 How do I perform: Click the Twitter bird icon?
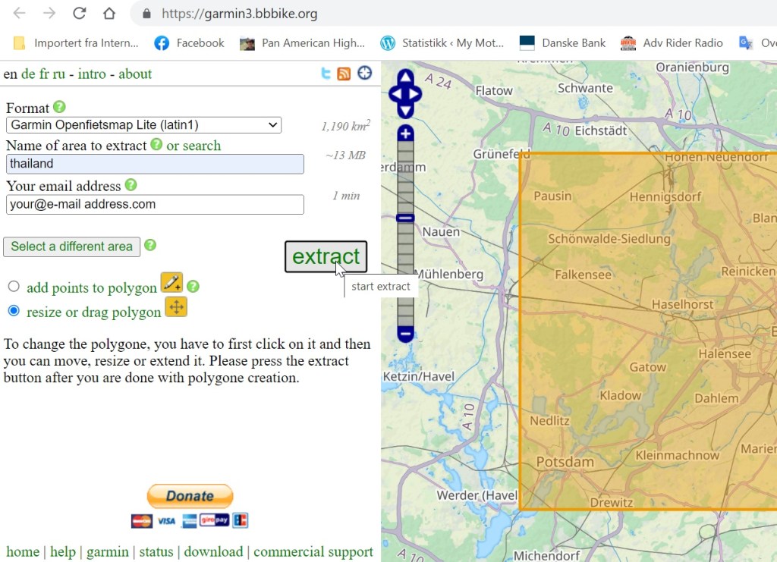pos(326,74)
